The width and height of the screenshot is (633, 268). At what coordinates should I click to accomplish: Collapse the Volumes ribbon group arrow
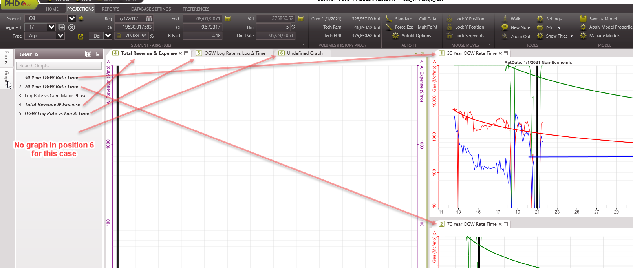coord(378,45)
